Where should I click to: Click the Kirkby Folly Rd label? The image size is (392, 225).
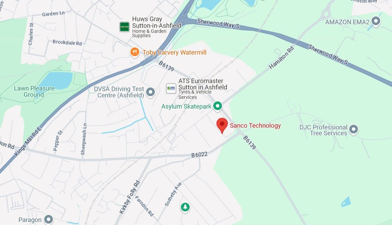click(x=129, y=197)
